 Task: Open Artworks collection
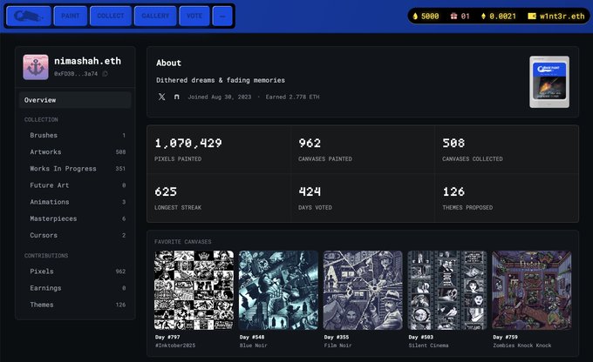[x=75, y=151]
